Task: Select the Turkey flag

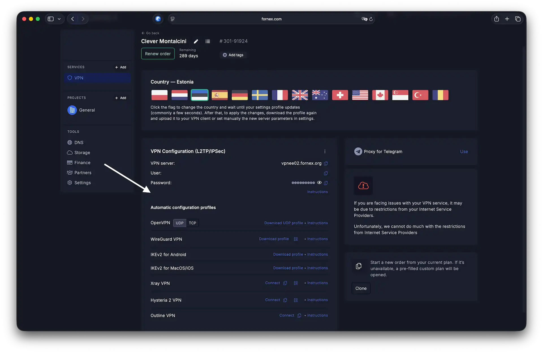Action: [421, 95]
